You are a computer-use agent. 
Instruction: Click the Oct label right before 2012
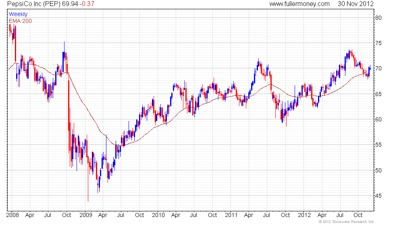coord(285,215)
